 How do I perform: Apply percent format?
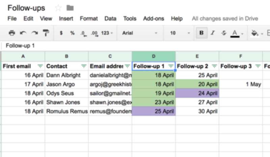click(72, 33)
